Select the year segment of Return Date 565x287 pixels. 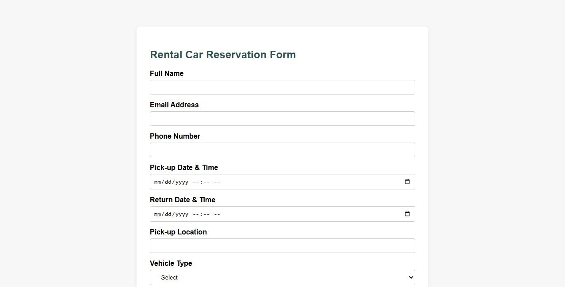[182, 214]
